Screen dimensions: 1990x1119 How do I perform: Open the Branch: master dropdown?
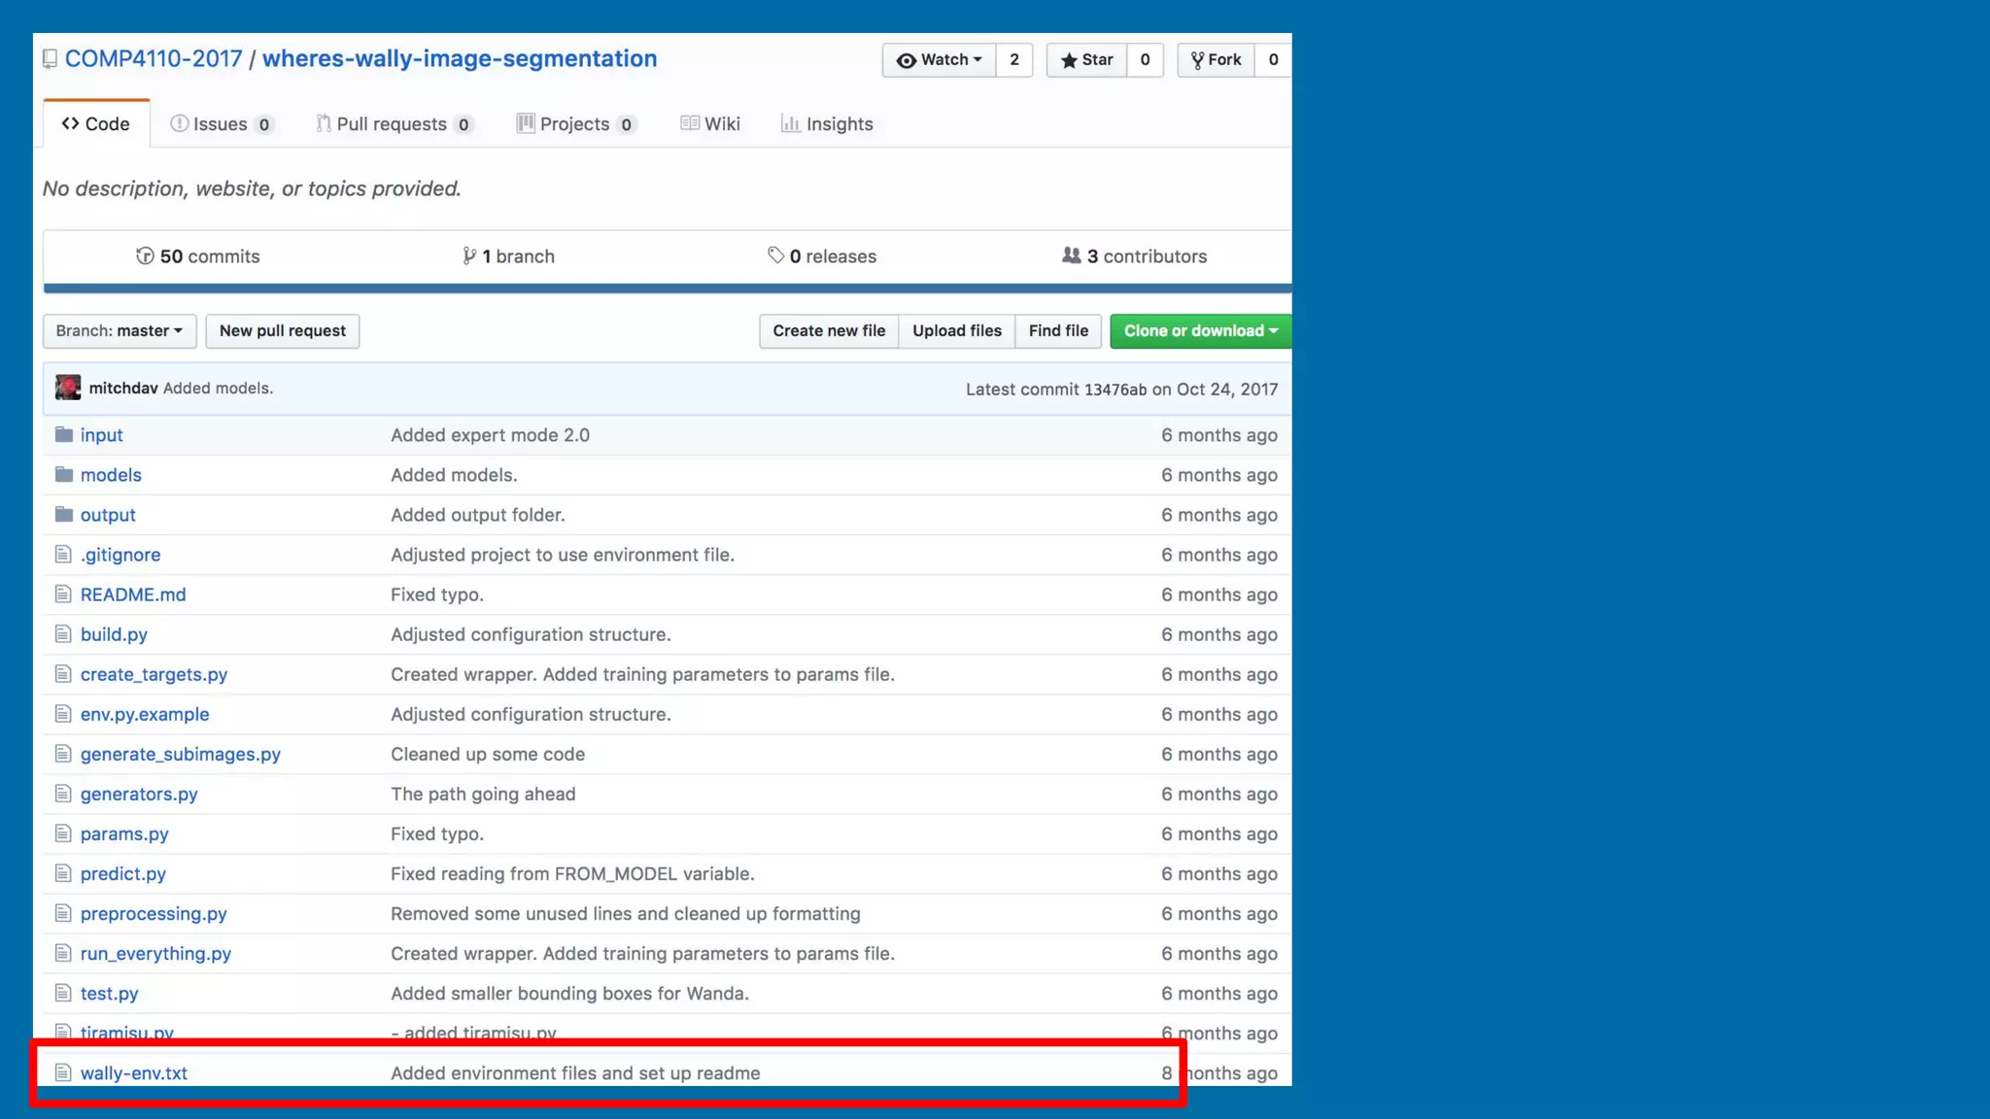[x=120, y=331]
